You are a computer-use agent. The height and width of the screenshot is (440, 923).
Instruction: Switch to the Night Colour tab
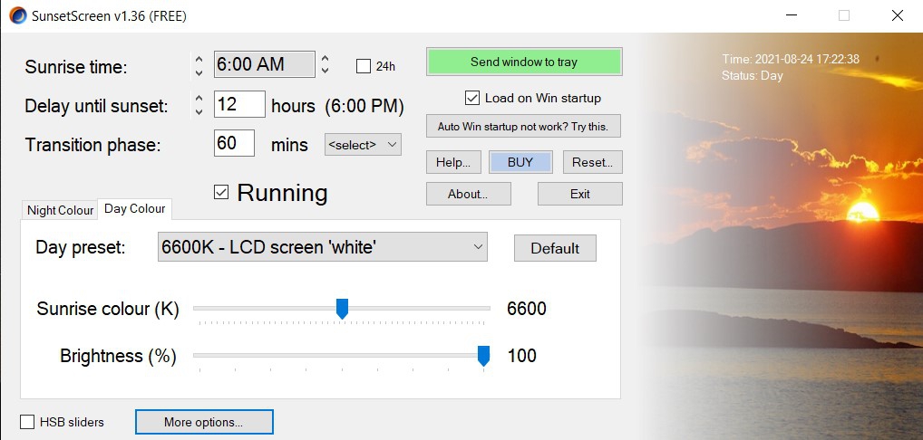60,210
